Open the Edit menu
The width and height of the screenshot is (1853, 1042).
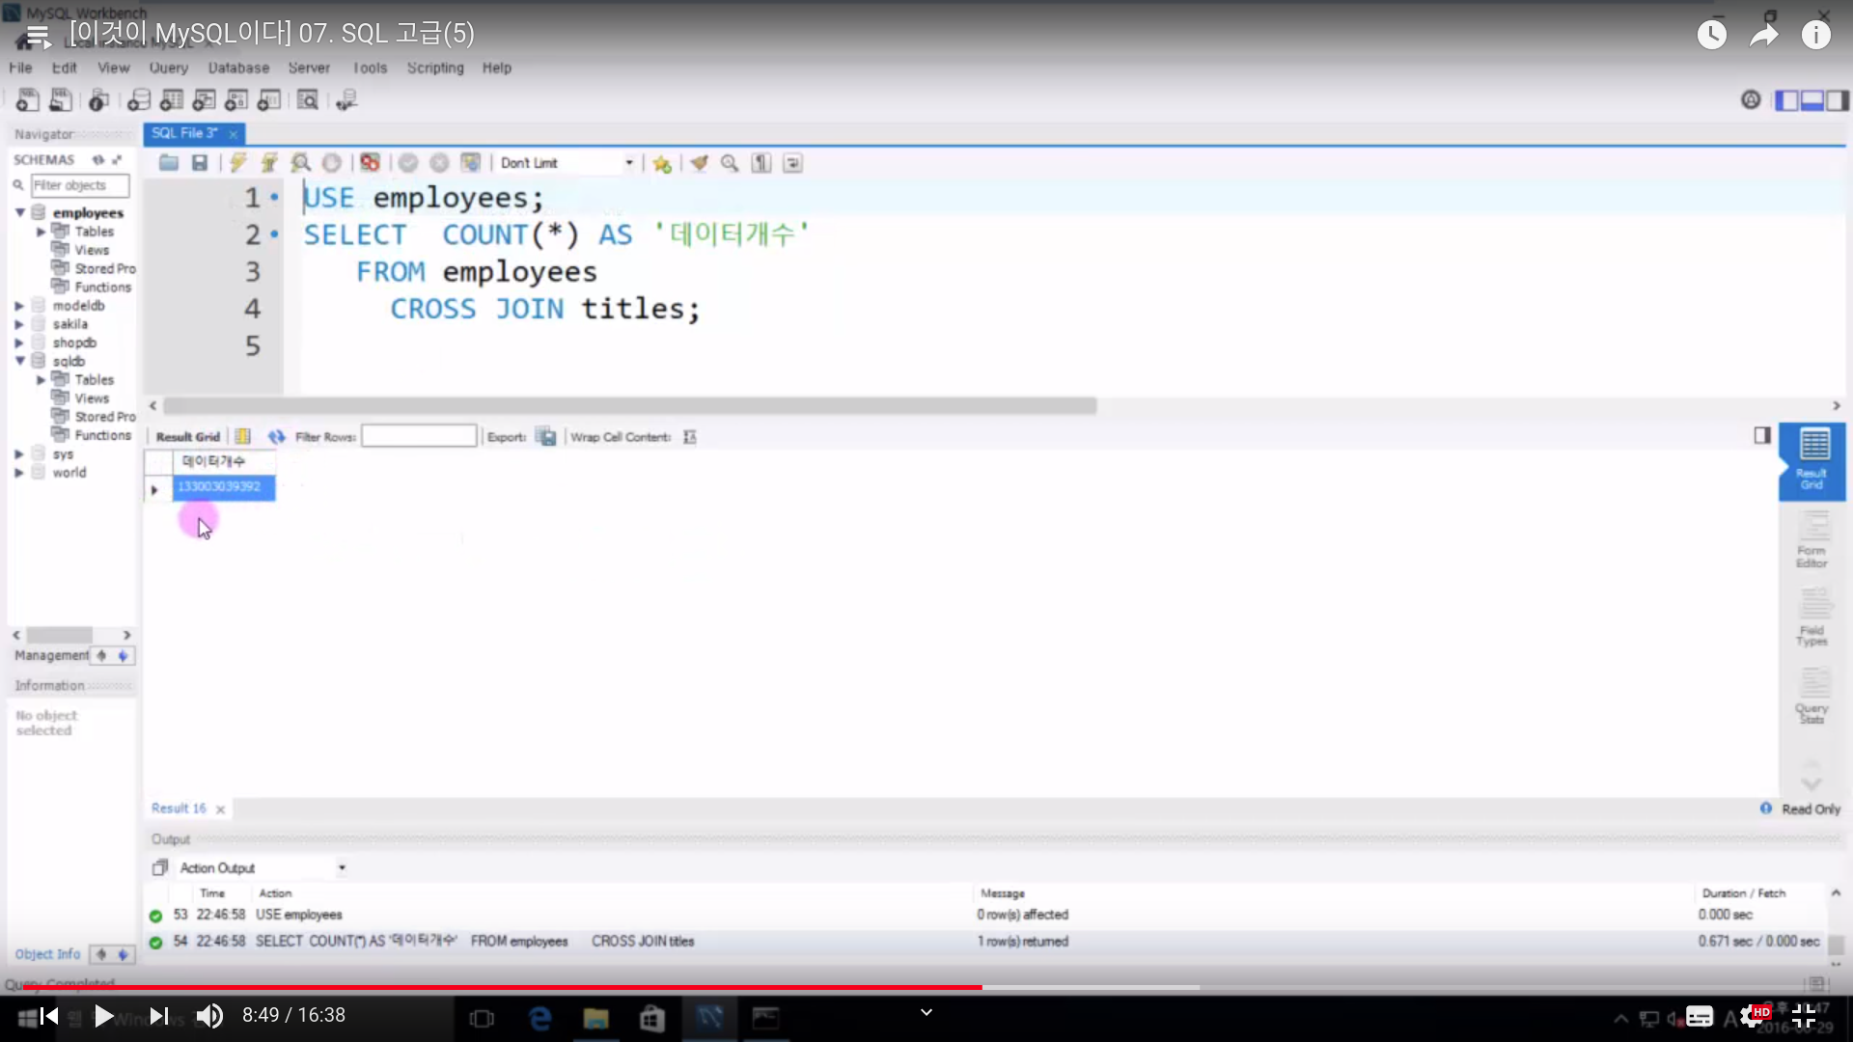tap(64, 68)
